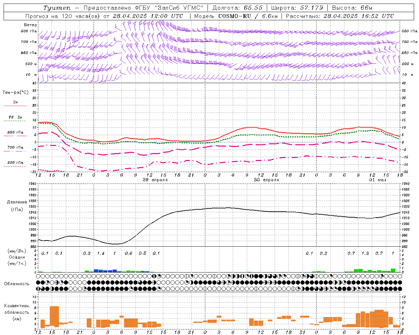
Task: Click the "1.4" precipitation amount value
Action: coord(101,254)
